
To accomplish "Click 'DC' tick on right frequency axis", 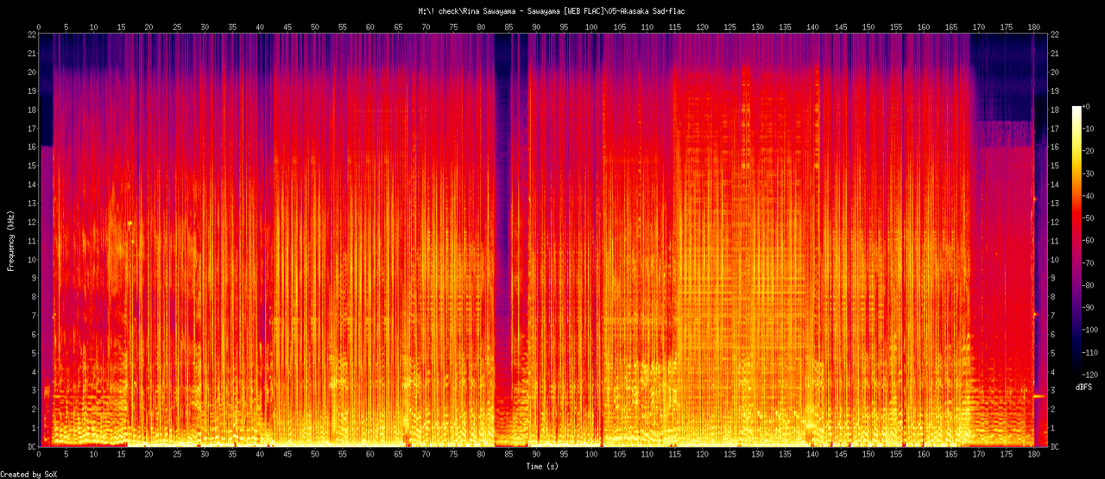I will click(x=1056, y=447).
